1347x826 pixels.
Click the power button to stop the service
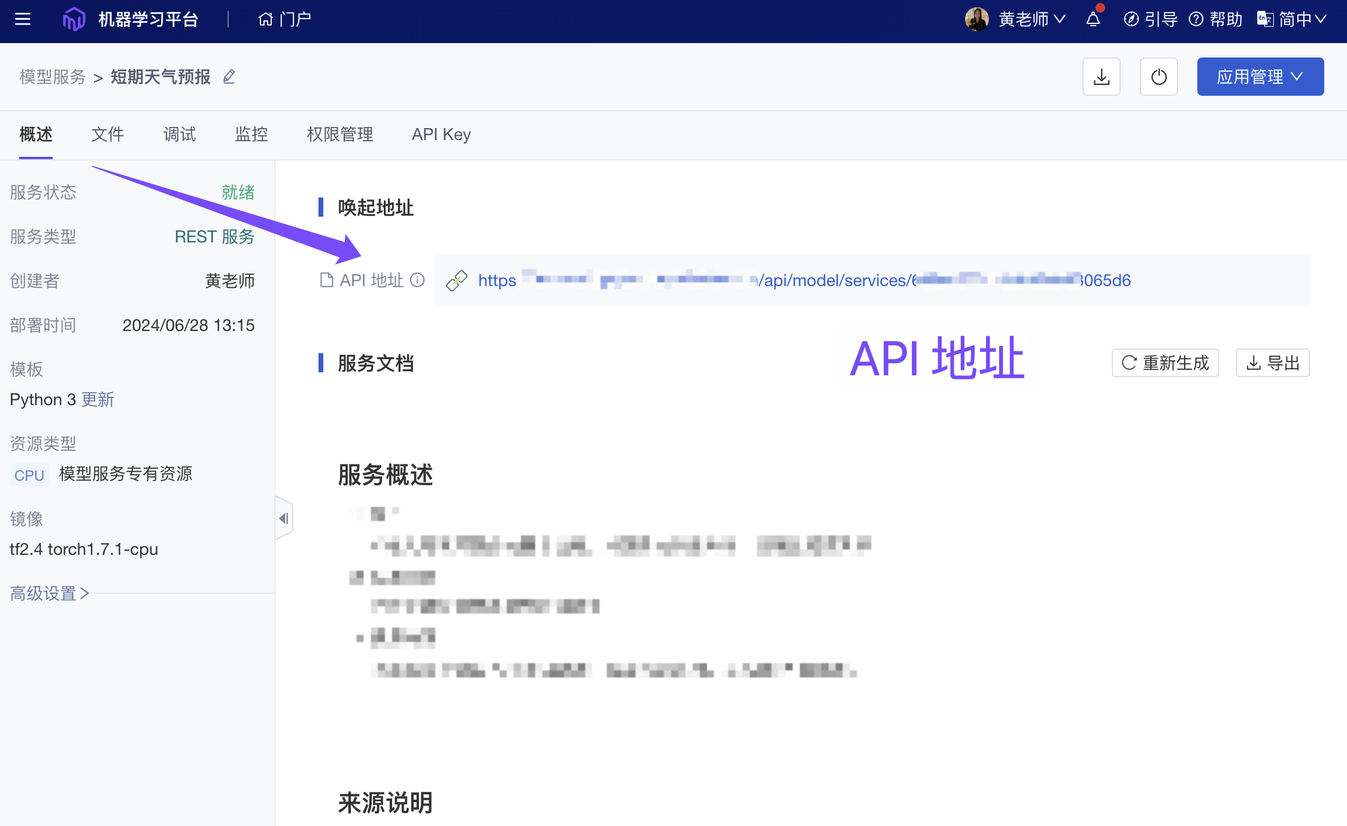tap(1158, 77)
